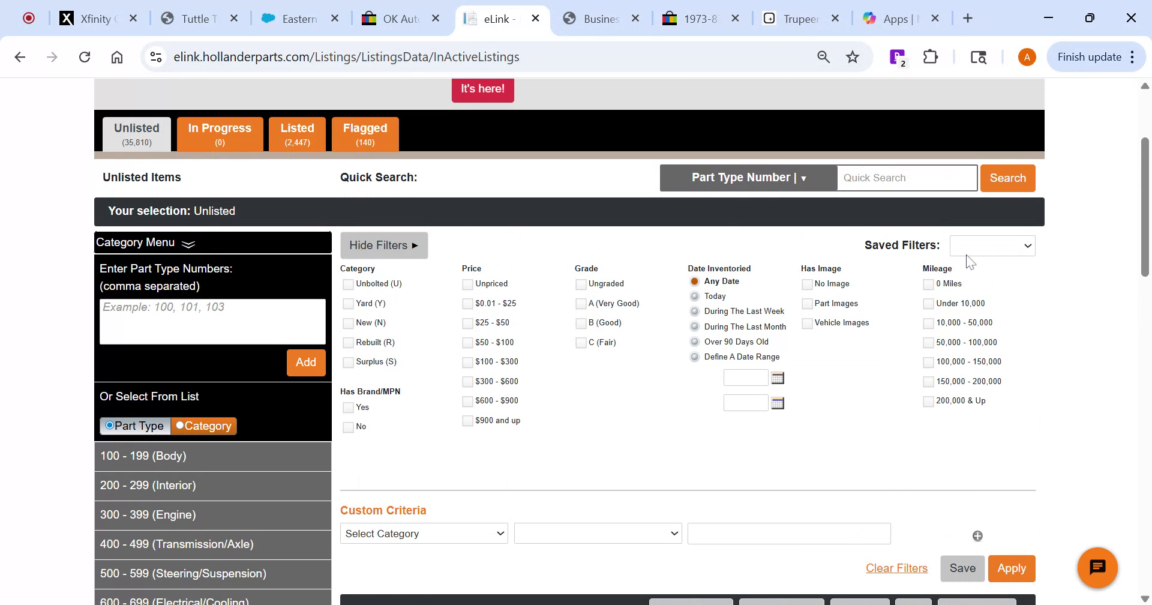Open the start date calendar picker
Viewport: 1152px width, 605px height.
(778, 377)
